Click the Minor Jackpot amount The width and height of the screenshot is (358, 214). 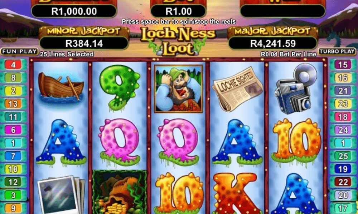84,43
